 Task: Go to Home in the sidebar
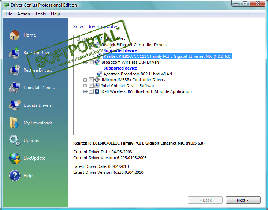(x=30, y=35)
